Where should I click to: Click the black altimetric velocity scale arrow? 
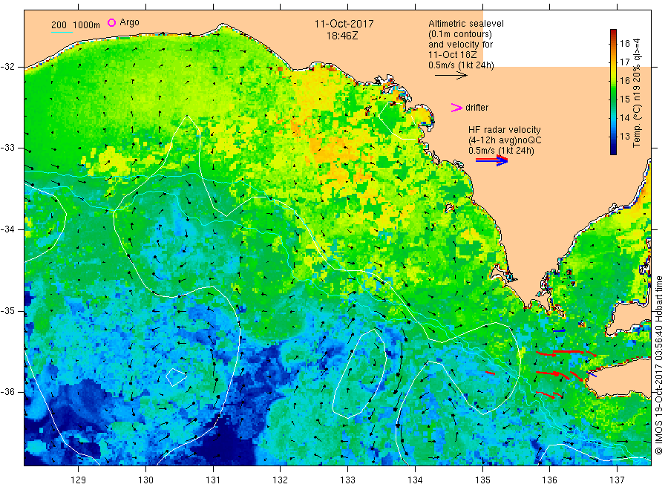pyautogui.click(x=451, y=76)
